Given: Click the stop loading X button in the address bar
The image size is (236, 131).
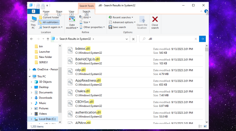Looking at the screenshot, I should click(133, 39).
